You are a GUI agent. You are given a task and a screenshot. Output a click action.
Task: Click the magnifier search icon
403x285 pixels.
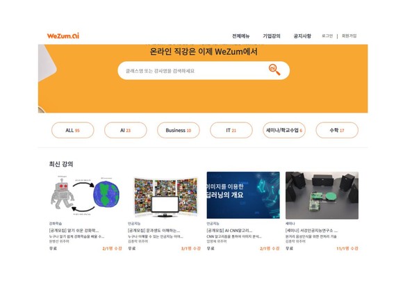point(274,70)
